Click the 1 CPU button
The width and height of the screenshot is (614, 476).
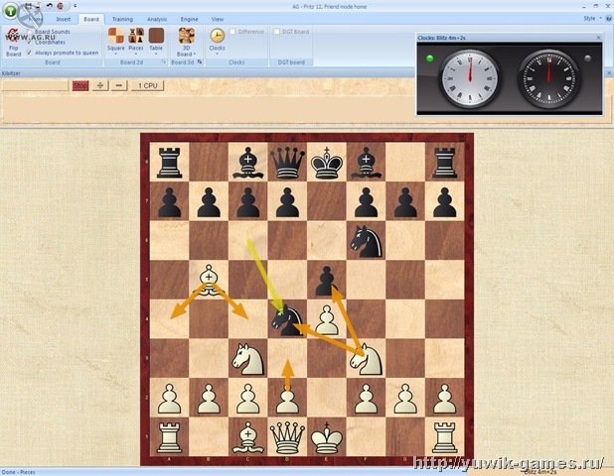click(147, 85)
